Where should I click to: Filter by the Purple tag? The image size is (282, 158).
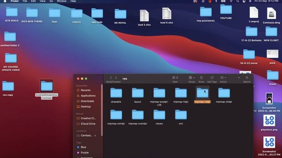coord(83,153)
